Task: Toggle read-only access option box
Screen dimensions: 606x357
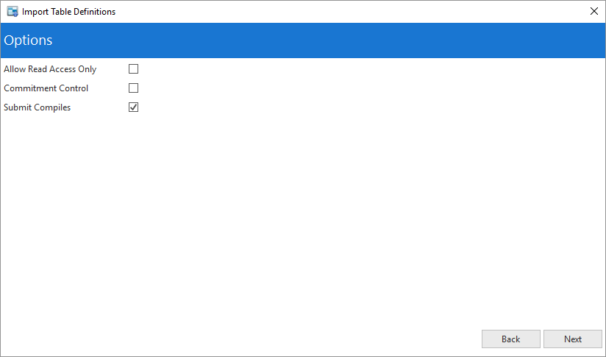Action: pos(133,69)
